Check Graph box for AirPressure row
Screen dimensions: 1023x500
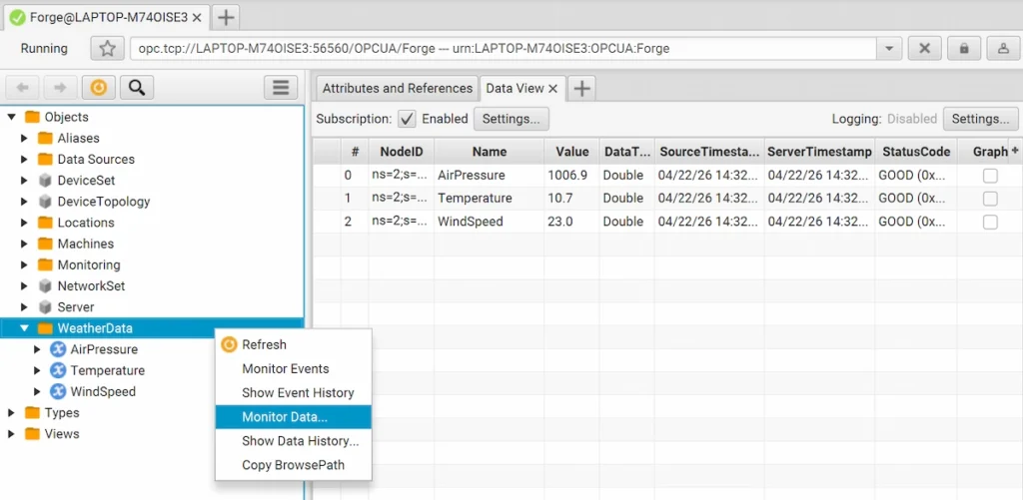coord(990,176)
